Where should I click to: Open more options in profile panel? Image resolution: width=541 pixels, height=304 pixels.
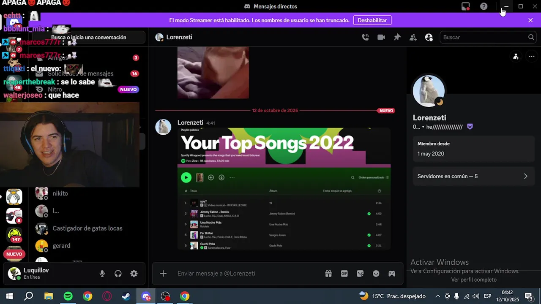532,56
